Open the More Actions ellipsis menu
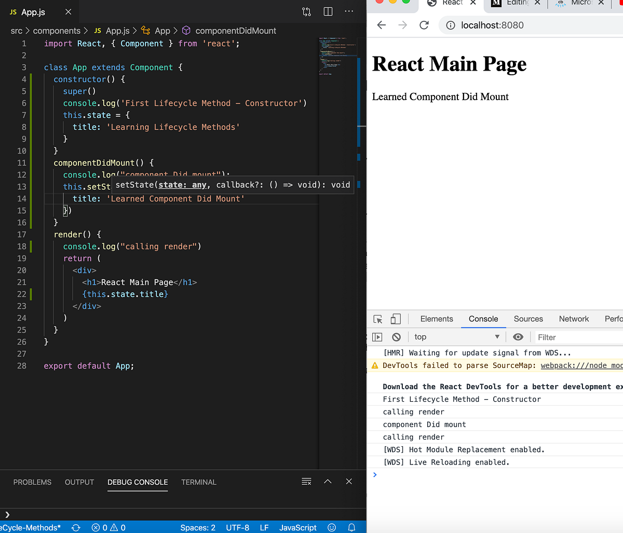 (348, 11)
